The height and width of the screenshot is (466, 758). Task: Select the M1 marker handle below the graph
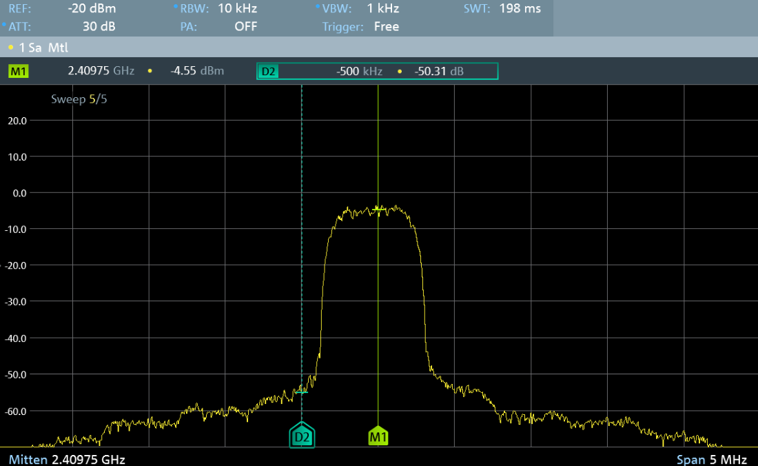tap(378, 436)
